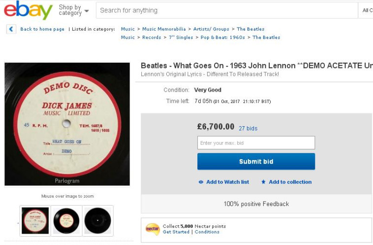Open the All Categories dropdown in search
This screenshot has height=245, width=373.
click(x=367, y=10)
